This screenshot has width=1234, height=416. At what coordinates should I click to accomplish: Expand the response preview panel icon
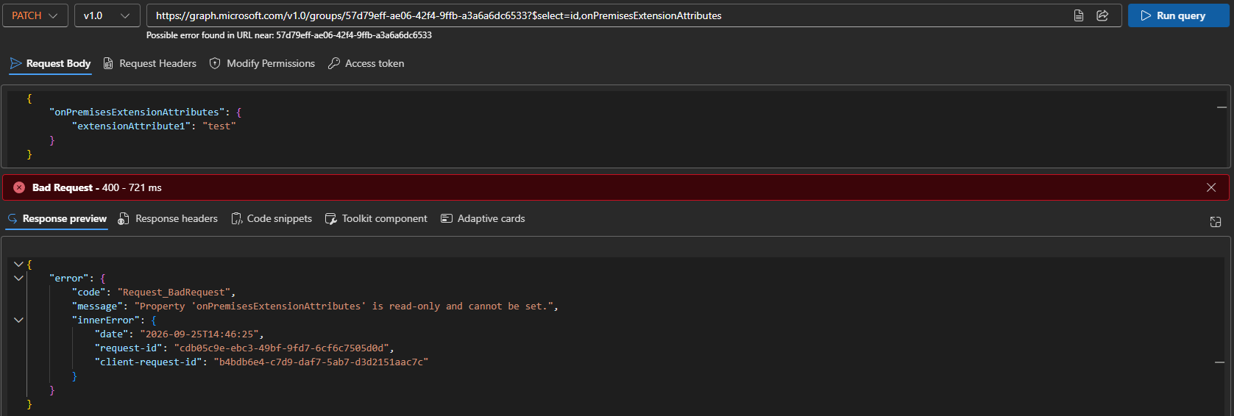point(1216,222)
